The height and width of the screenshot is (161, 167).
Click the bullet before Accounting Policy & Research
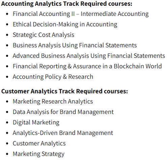7,77
